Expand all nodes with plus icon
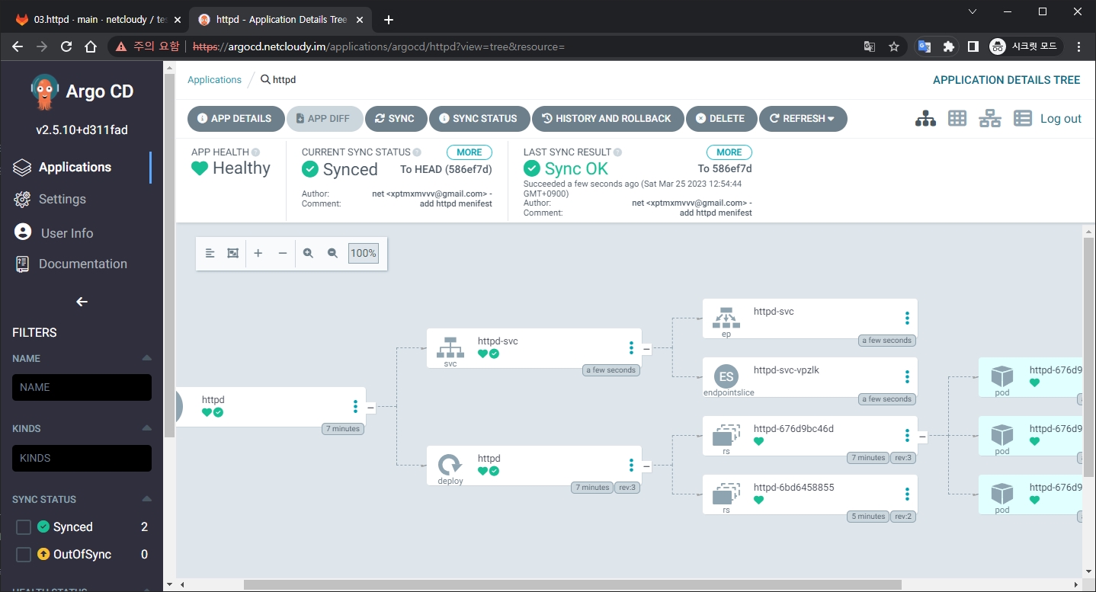 pyautogui.click(x=258, y=253)
